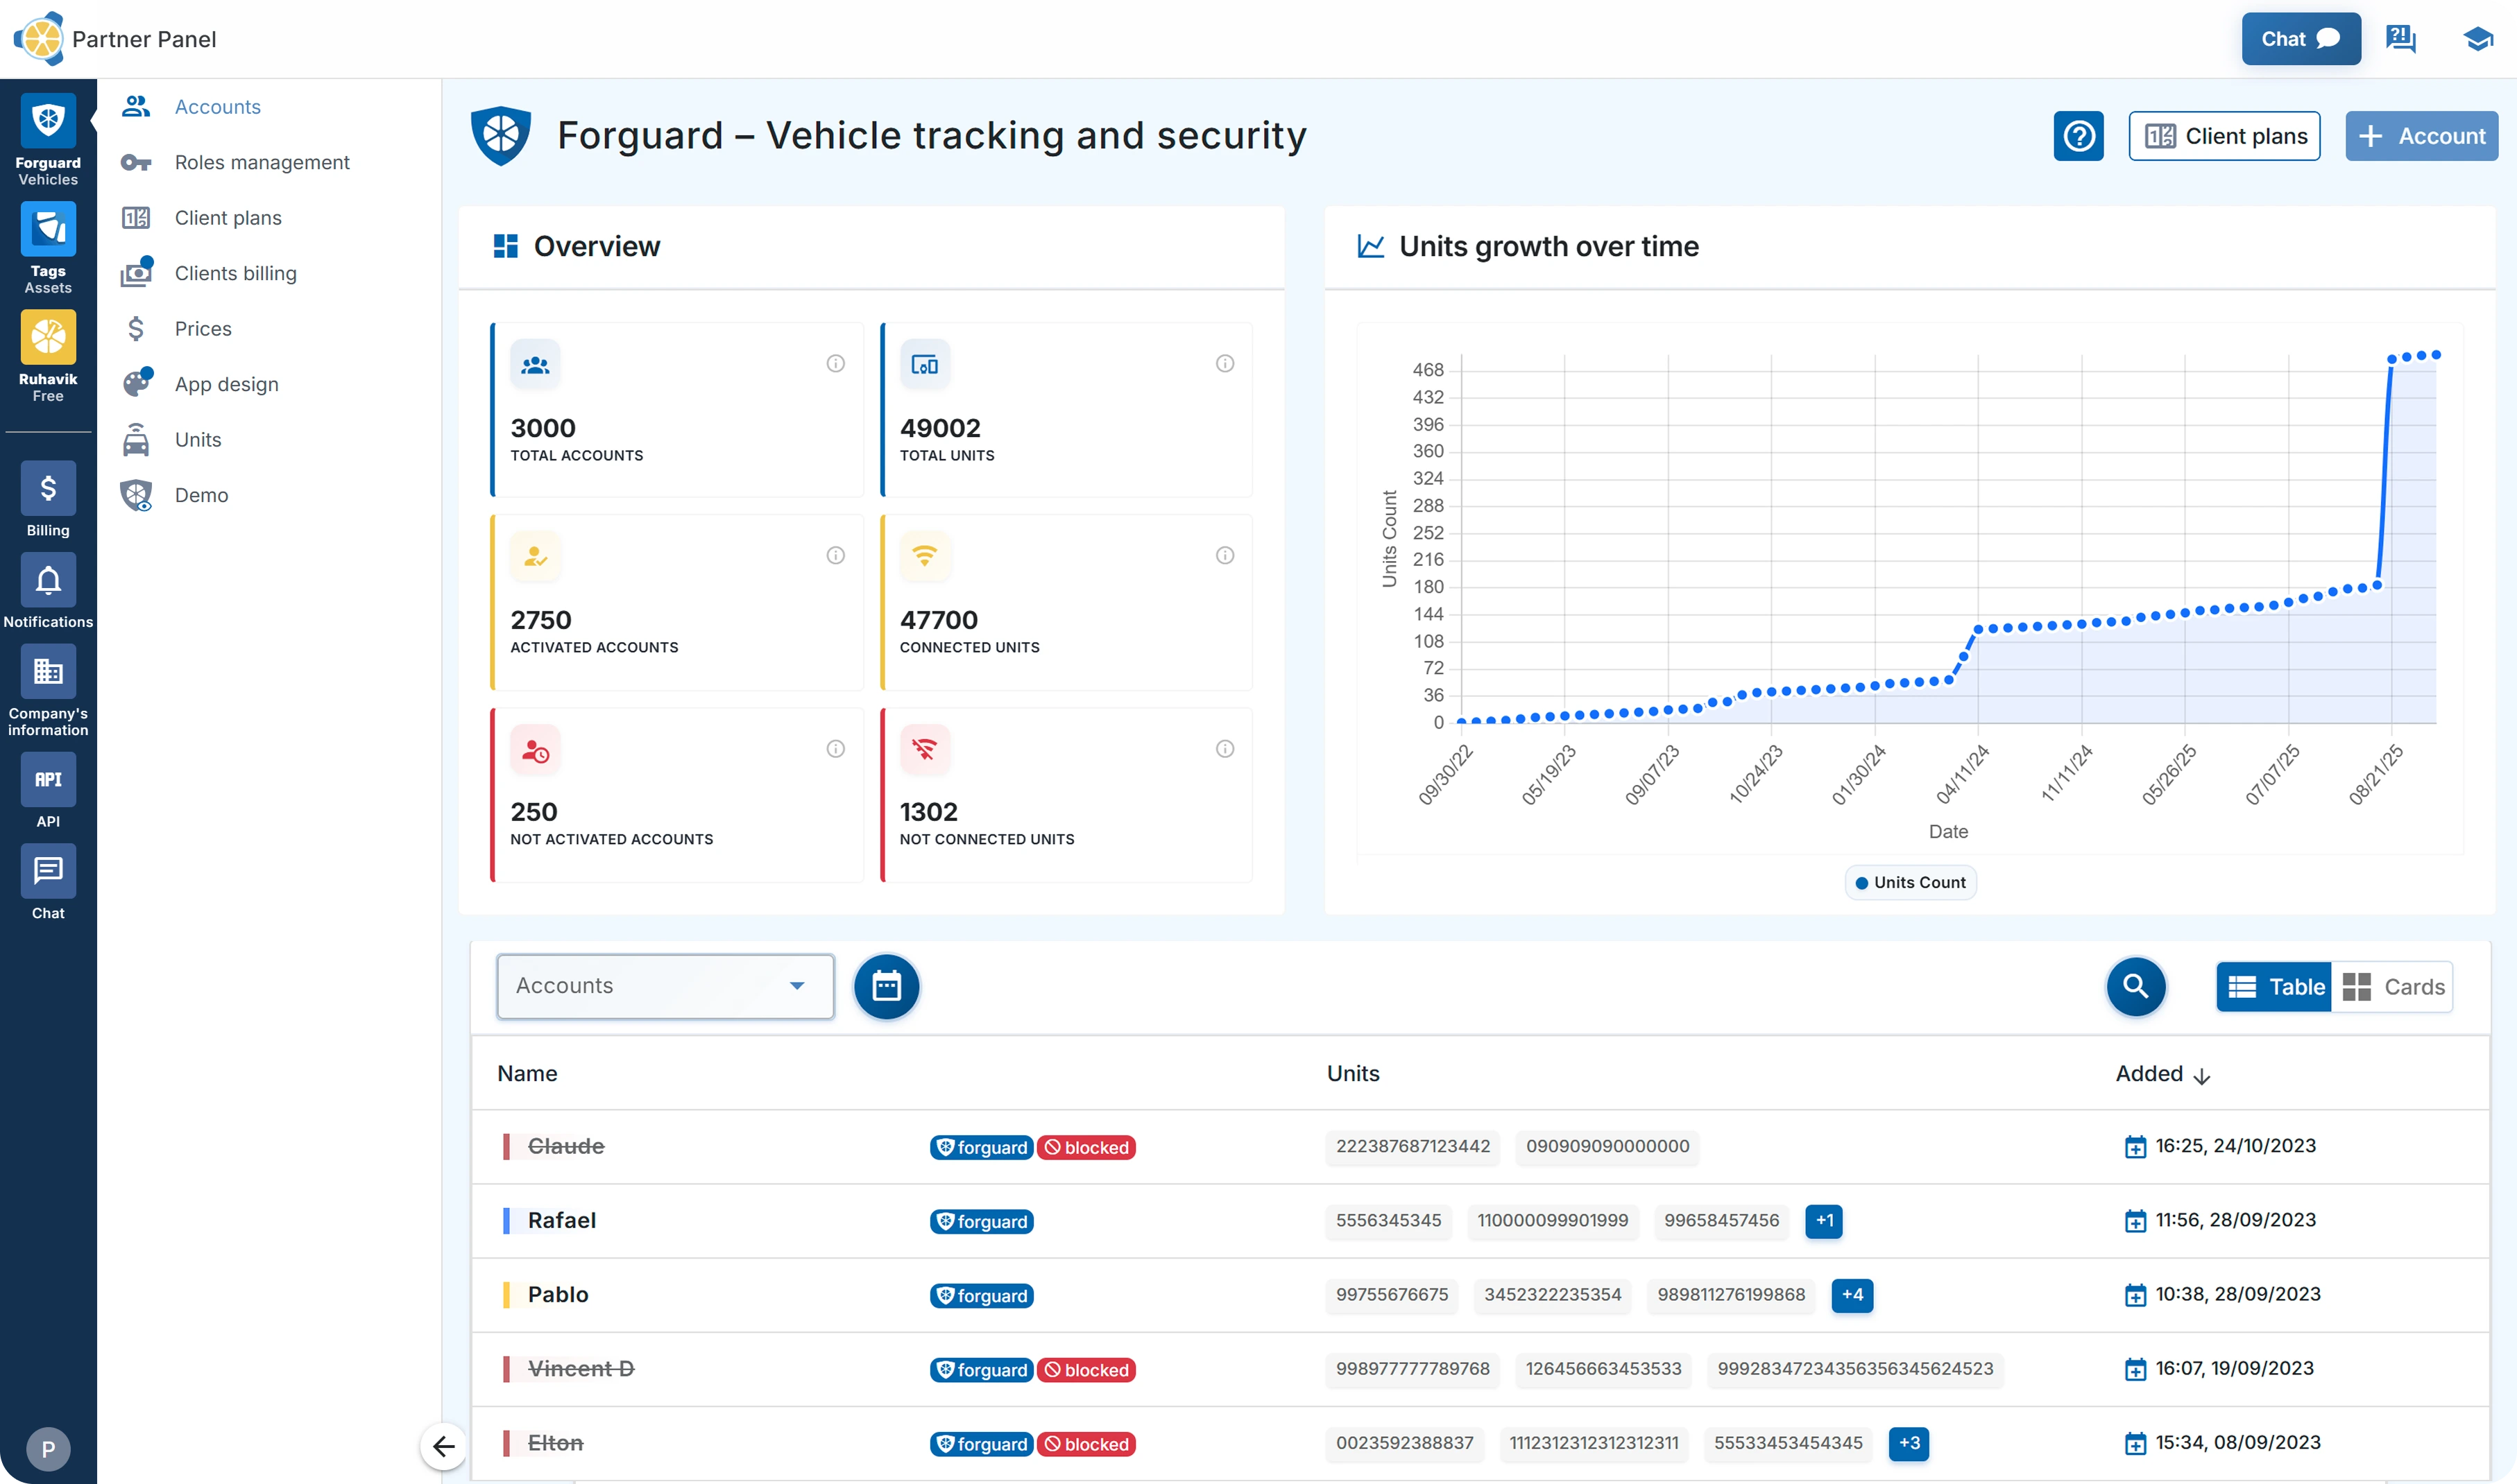Screen dimensions: 2517x1484
Task: Switch to Cards view
Action: click(x=2393, y=987)
